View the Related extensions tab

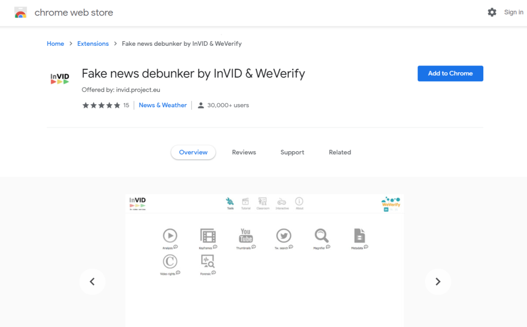340,152
